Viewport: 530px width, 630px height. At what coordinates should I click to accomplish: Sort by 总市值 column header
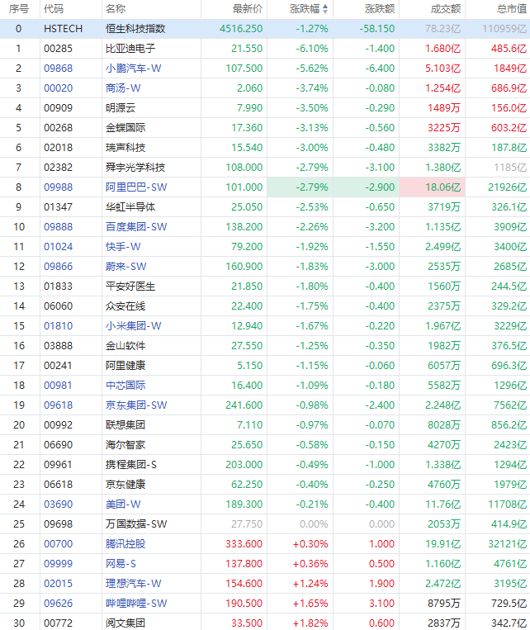point(512,9)
